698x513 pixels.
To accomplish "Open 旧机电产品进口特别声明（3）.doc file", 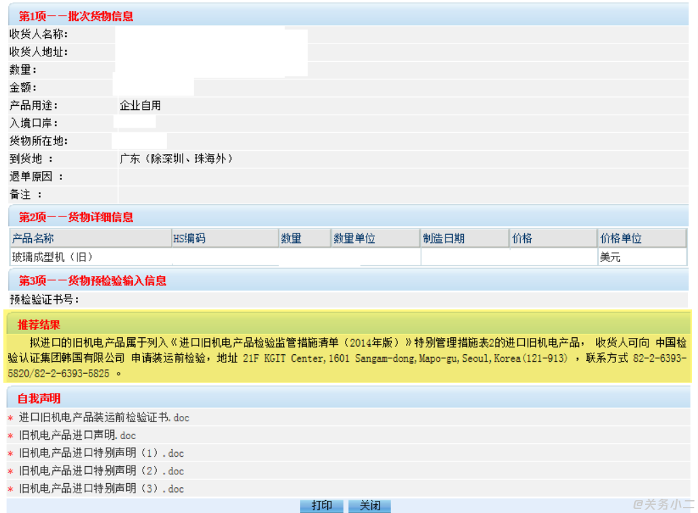I will 101,489.
